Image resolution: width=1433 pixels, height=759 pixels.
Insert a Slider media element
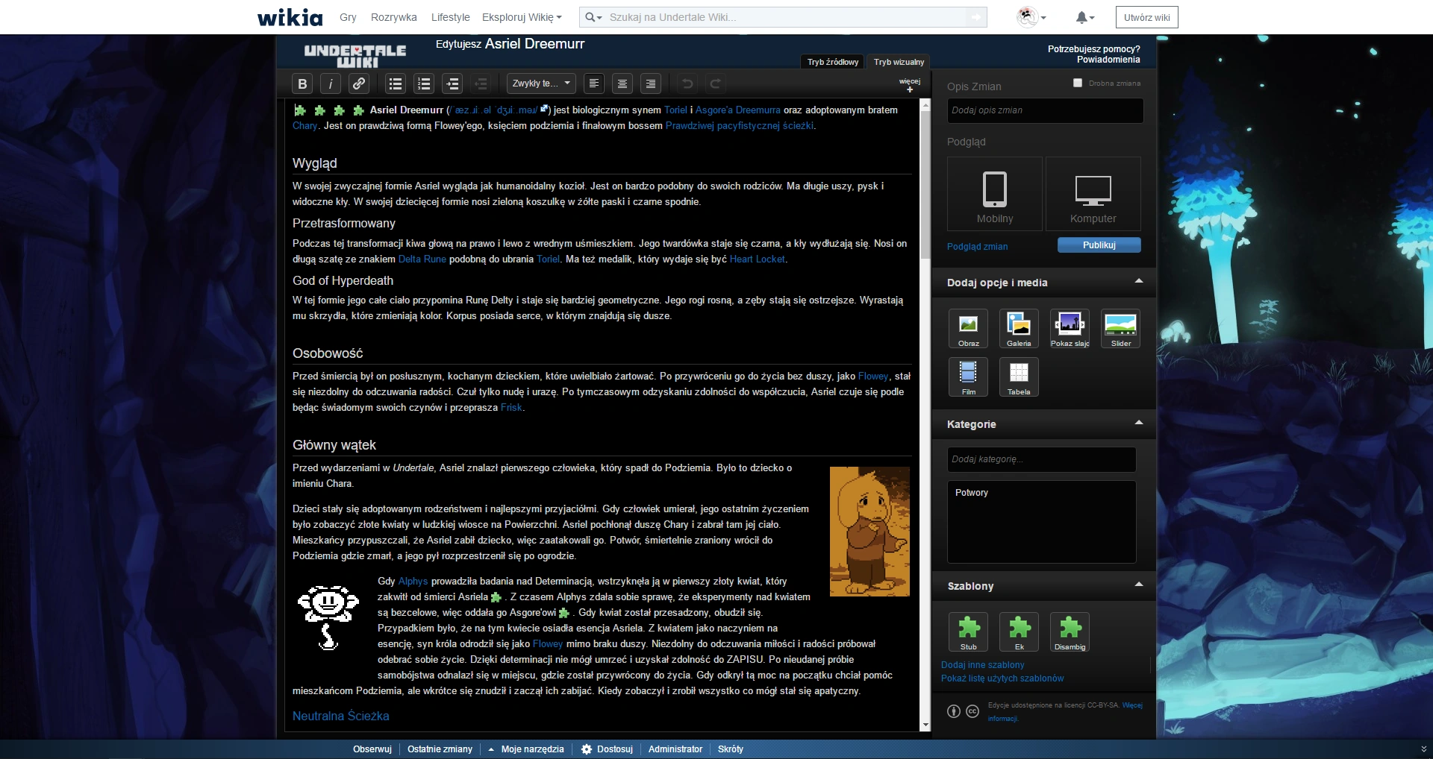[1121, 329]
